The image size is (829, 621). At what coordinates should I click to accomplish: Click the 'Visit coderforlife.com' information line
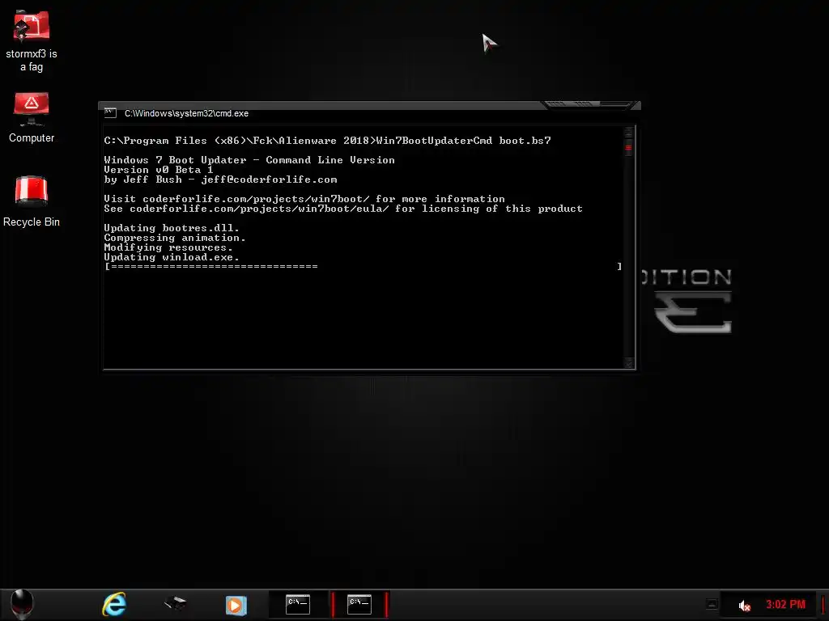point(304,199)
